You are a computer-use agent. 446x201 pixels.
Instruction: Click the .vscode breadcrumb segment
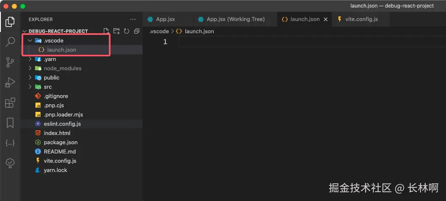pos(159,32)
